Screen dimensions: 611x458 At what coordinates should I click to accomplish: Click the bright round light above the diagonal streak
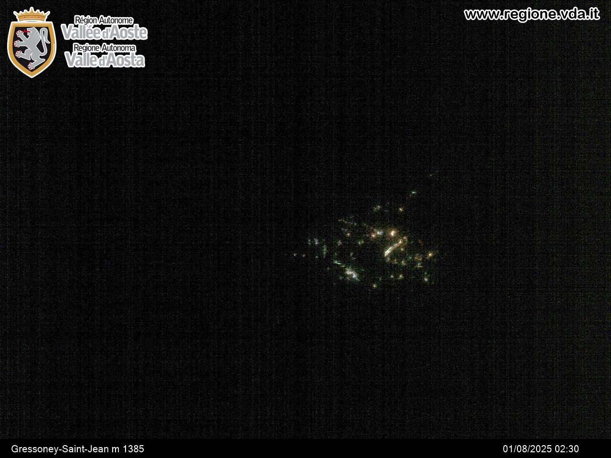pos(394,233)
